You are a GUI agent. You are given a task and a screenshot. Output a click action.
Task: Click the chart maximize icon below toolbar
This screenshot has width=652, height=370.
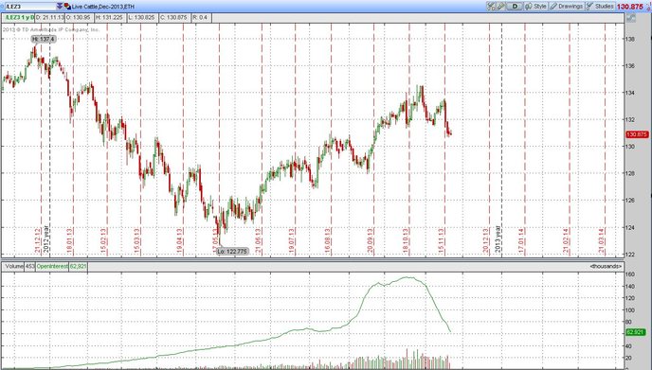click(x=631, y=18)
